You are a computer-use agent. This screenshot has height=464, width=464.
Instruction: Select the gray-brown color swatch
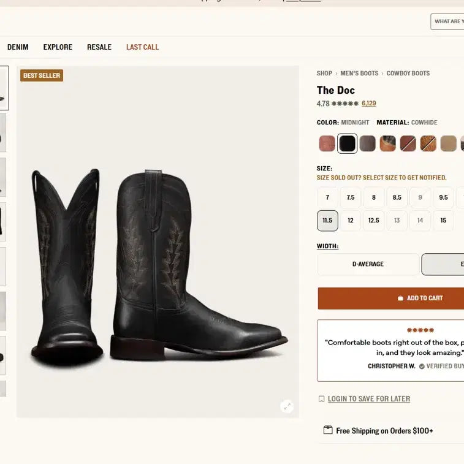[x=368, y=143]
